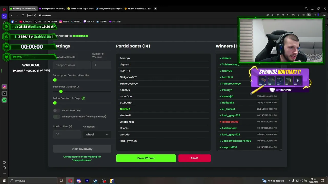
Task: Open the YOUTUBE! bookmark
Action: (x=26, y=21)
